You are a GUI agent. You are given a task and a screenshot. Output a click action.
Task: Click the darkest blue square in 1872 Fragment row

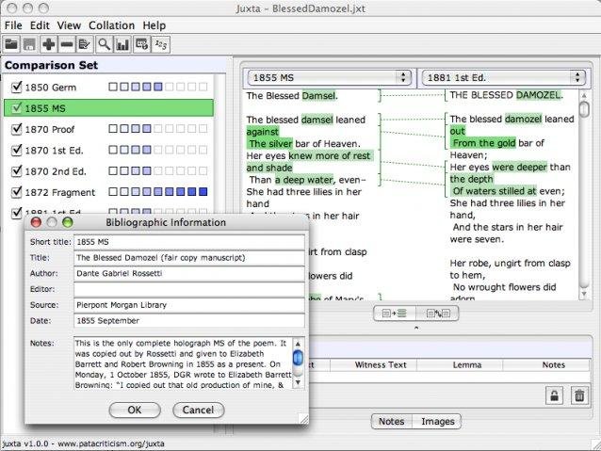pos(203,191)
